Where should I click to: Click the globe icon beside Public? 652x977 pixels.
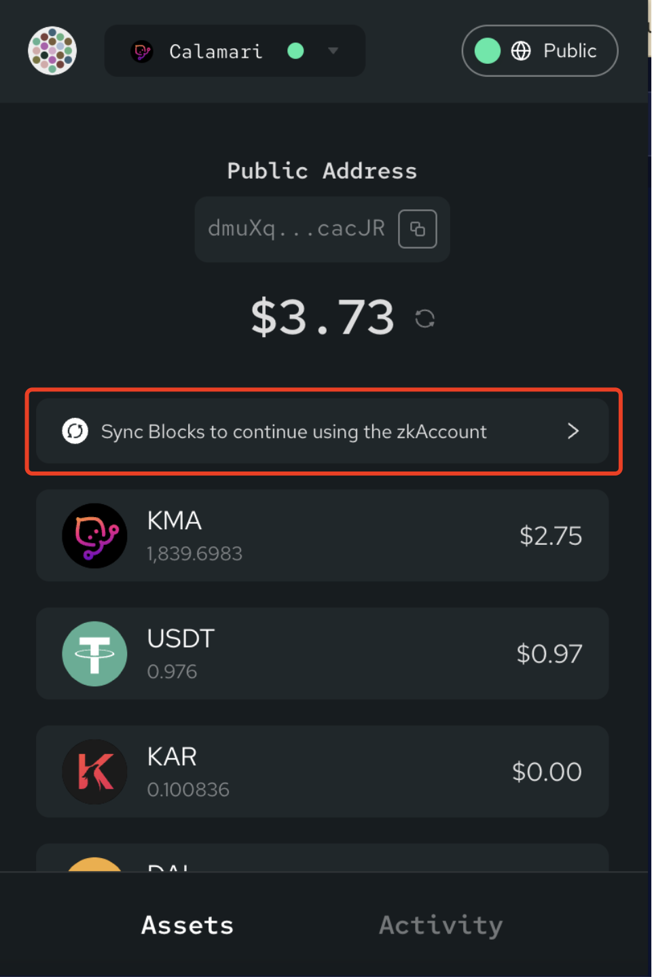(x=521, y=51)
